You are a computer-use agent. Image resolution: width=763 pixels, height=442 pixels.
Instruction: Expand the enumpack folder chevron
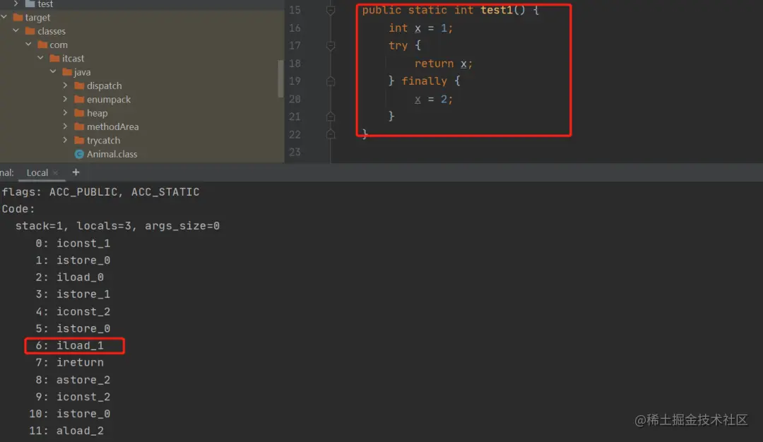[x=65, y=99]
